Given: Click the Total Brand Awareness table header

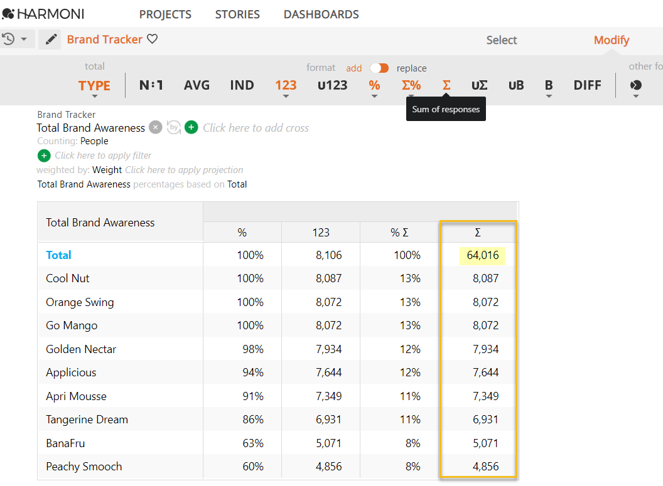Looking at the screenshot, I should [x=100, y=223].
